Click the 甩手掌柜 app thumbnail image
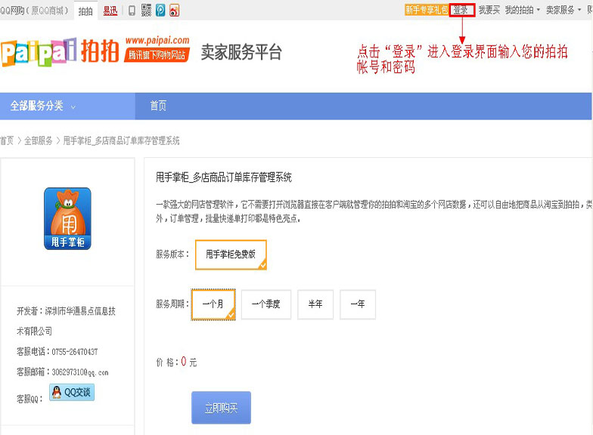The height and width of the screenshot is (435, 593). [x=68, y=218]
